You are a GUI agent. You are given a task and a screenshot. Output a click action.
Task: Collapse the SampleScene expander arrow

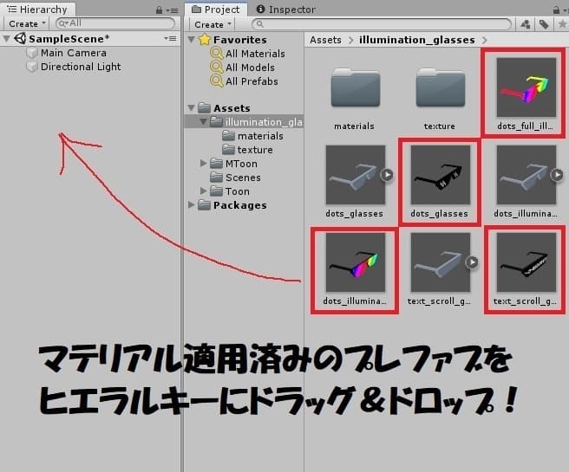coord(7,38)
